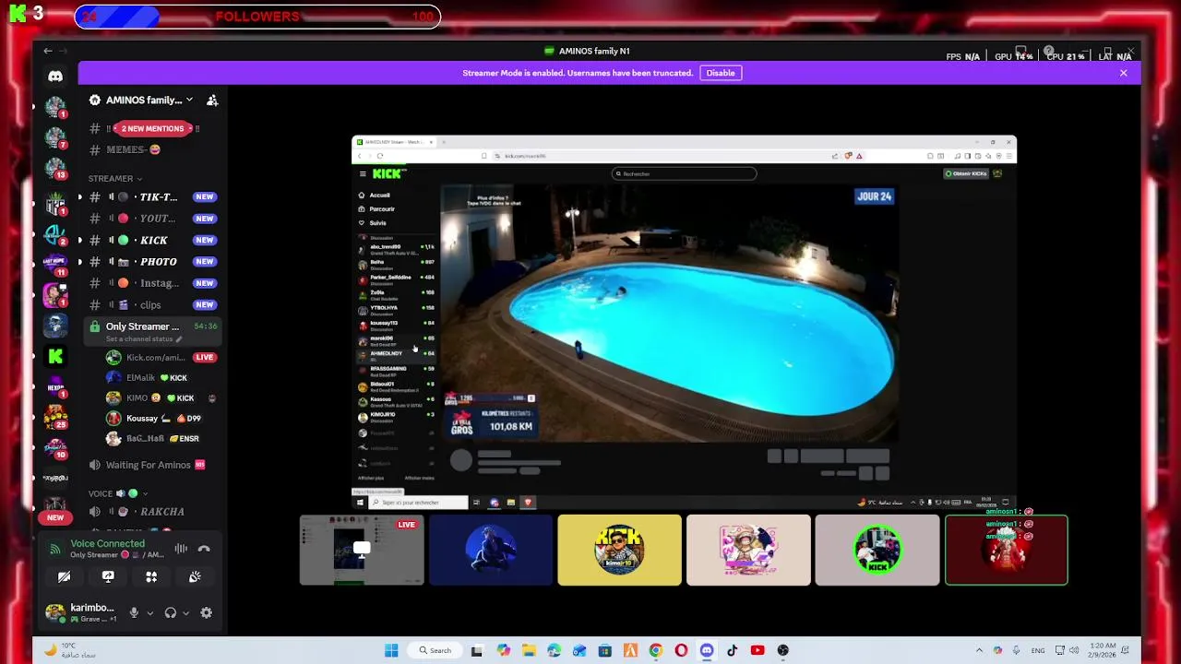Open the soundboard icon in voice panel
The height and width of the screenshot is (664, 1181).
[195, 576]
